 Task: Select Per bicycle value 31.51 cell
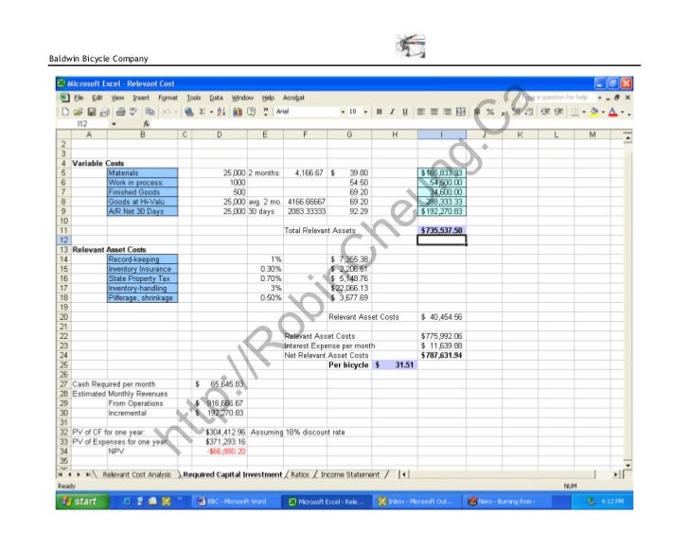tap(395, 364)
